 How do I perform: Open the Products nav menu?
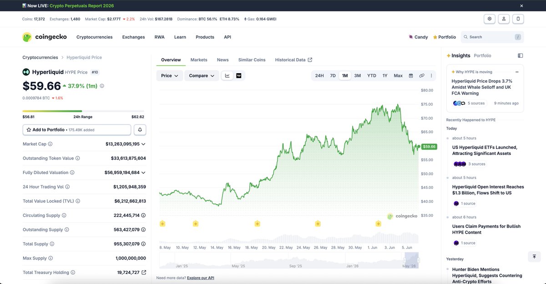pyautogui.click(x=205, y=37)
